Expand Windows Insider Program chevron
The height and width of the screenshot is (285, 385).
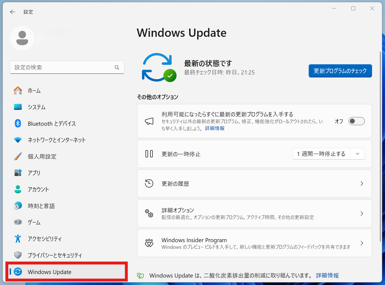coord(362,243)
